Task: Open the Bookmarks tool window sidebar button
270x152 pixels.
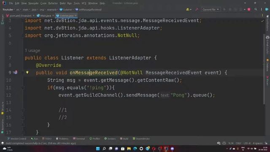Action: 2,126
